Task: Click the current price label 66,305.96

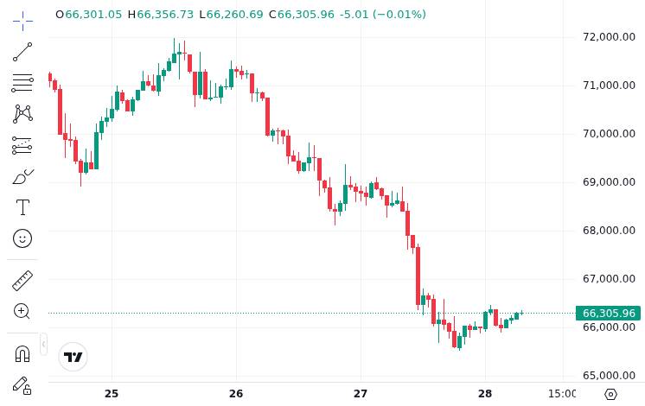Action: point(608,314)
